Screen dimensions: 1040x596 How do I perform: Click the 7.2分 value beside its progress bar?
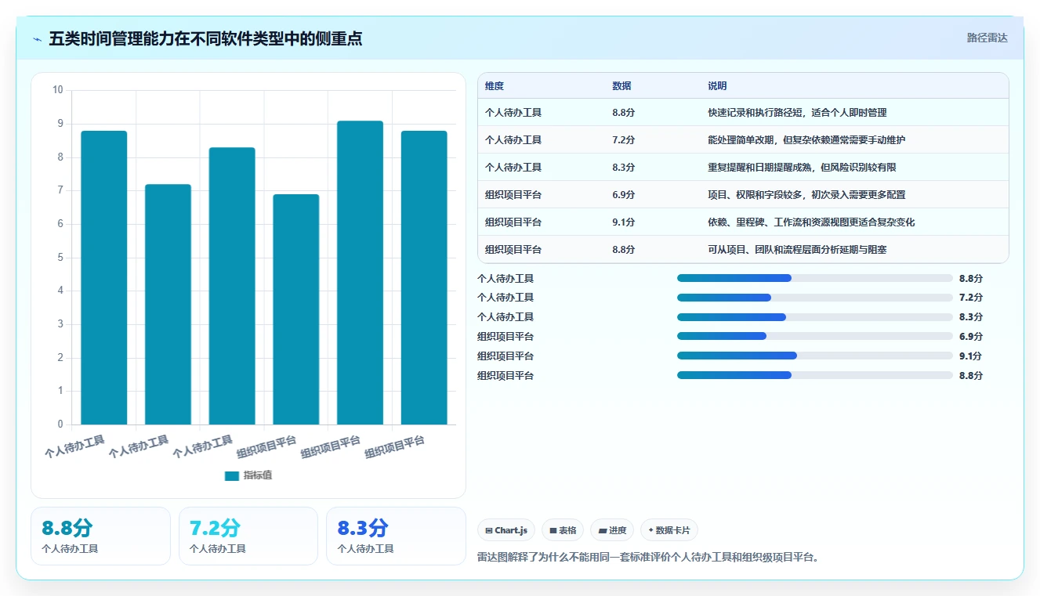(971, 298)
